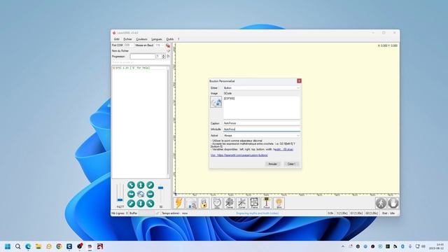
Task: Jog left with the left arrow button
Action: (x=131, y=195)
